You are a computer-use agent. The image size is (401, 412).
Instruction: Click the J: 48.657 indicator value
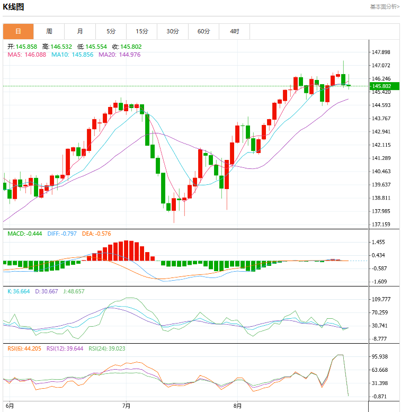coord(74,291)
